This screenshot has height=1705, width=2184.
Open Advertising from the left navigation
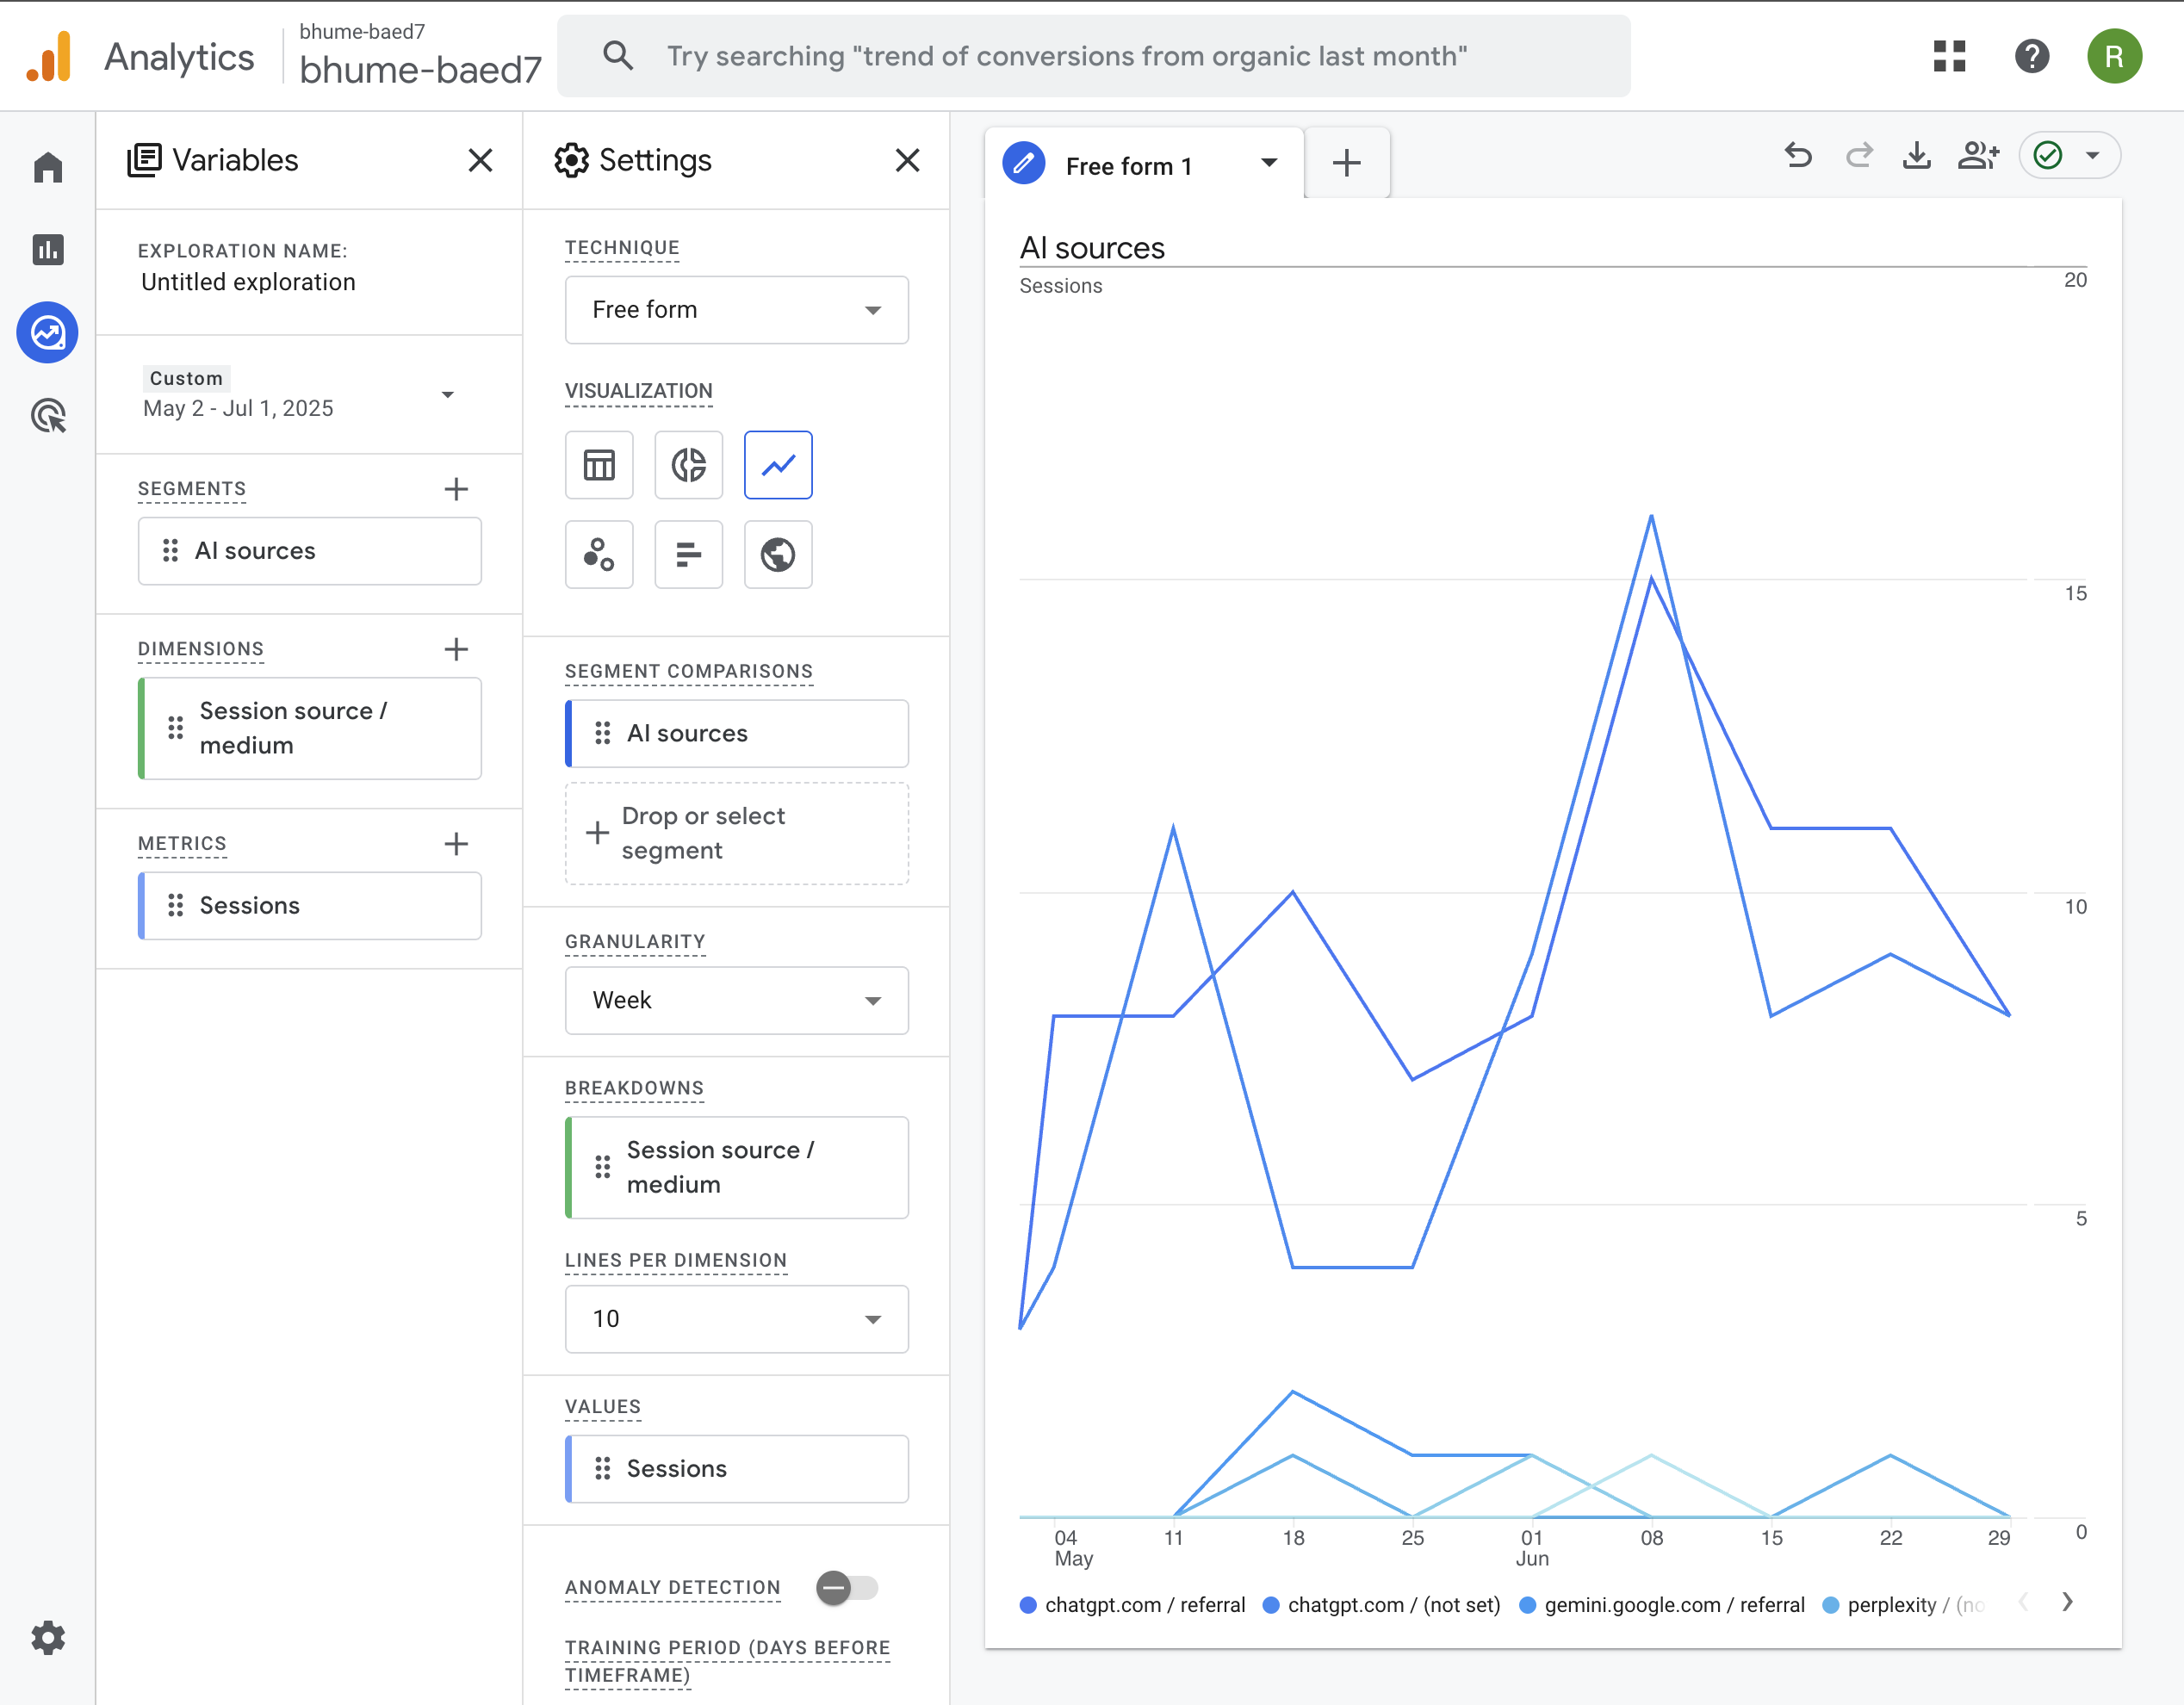[x=47, y=415]
